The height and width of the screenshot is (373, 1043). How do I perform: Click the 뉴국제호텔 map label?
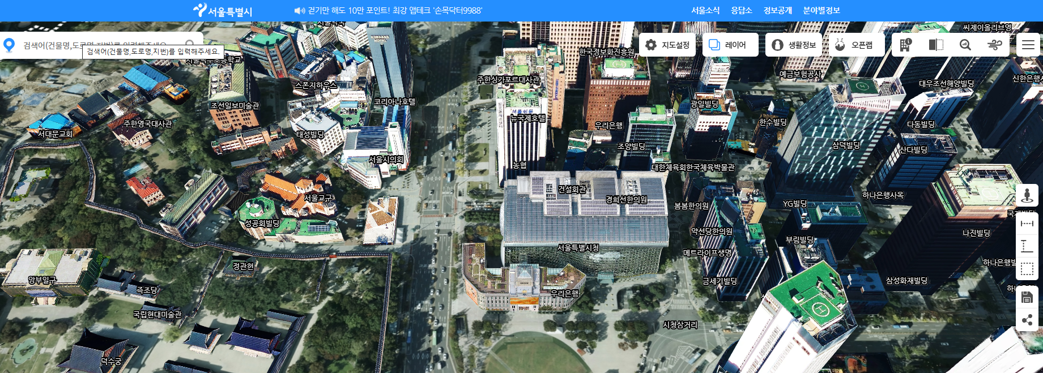[528, 118]
